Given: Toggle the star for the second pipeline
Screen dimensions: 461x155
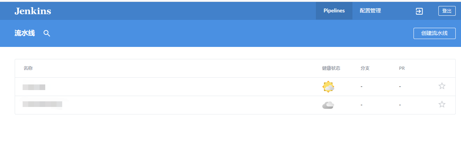Looking at the screenshot, I should tap(442, 105).
